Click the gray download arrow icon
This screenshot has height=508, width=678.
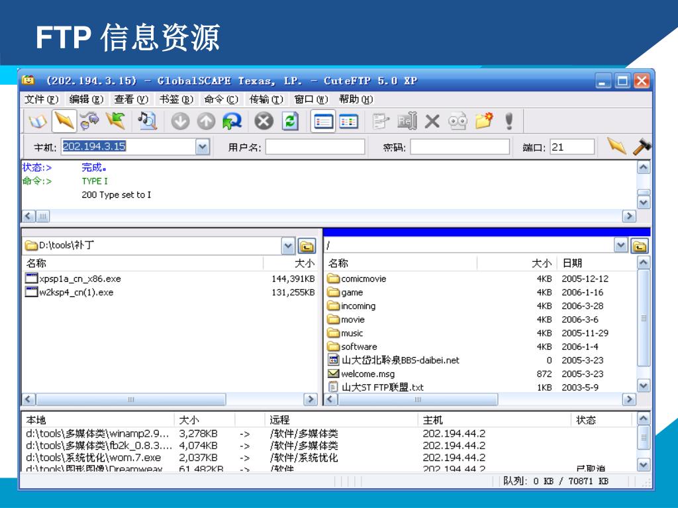[180, 122]
